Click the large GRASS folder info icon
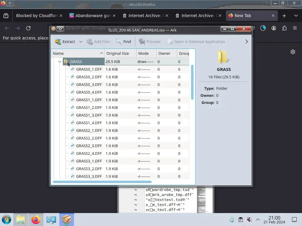 click(224, 57)
